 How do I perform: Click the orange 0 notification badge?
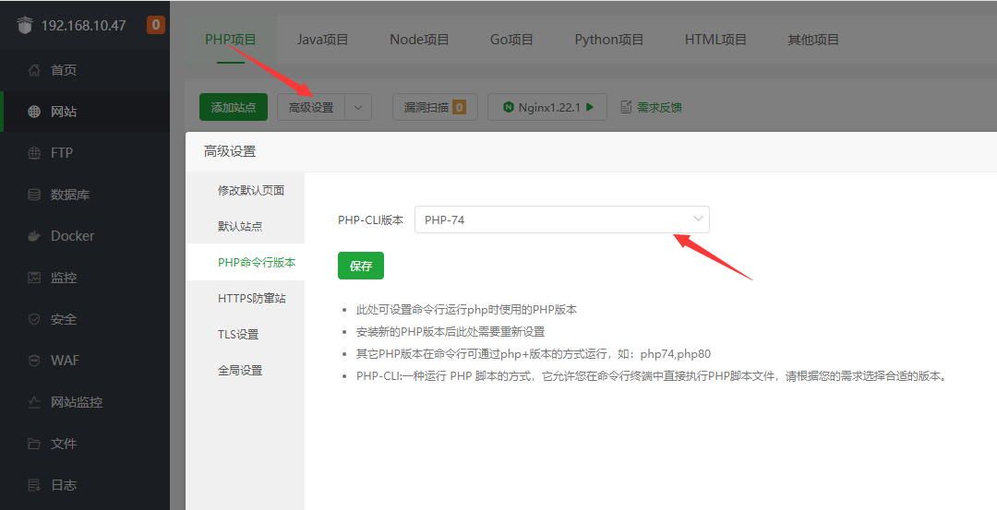pos(156,25)
